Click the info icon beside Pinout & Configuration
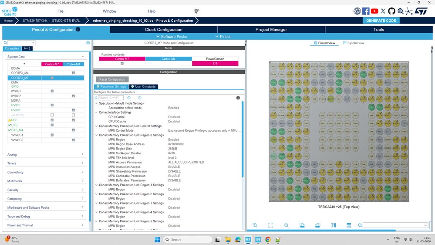Screen dimensions: 435x245 tap(78, 30)
